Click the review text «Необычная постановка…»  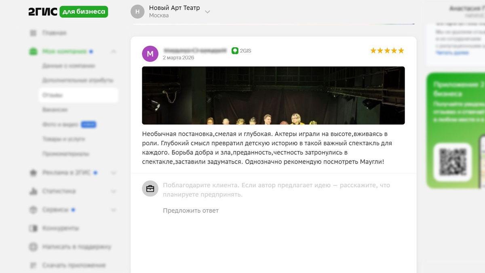(x=267, y=148)
